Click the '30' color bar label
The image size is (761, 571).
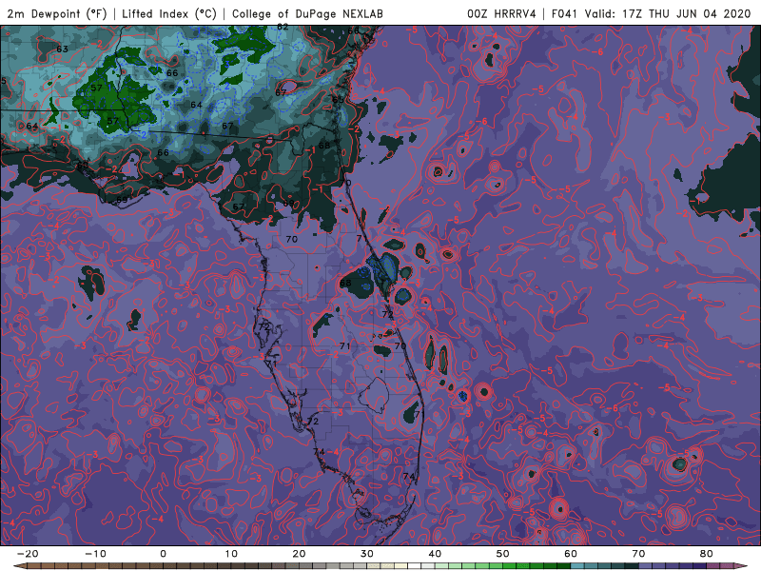(x=367, y=554)
